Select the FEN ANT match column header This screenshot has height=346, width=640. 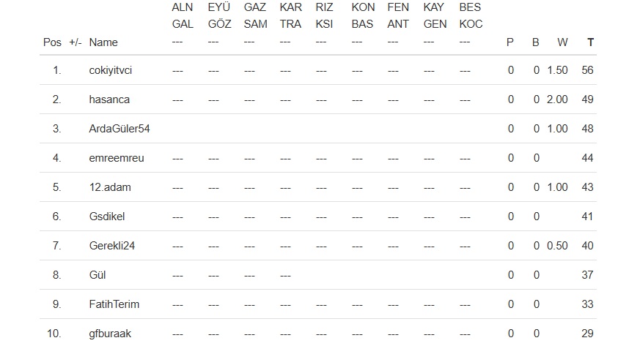pos(398,16)
